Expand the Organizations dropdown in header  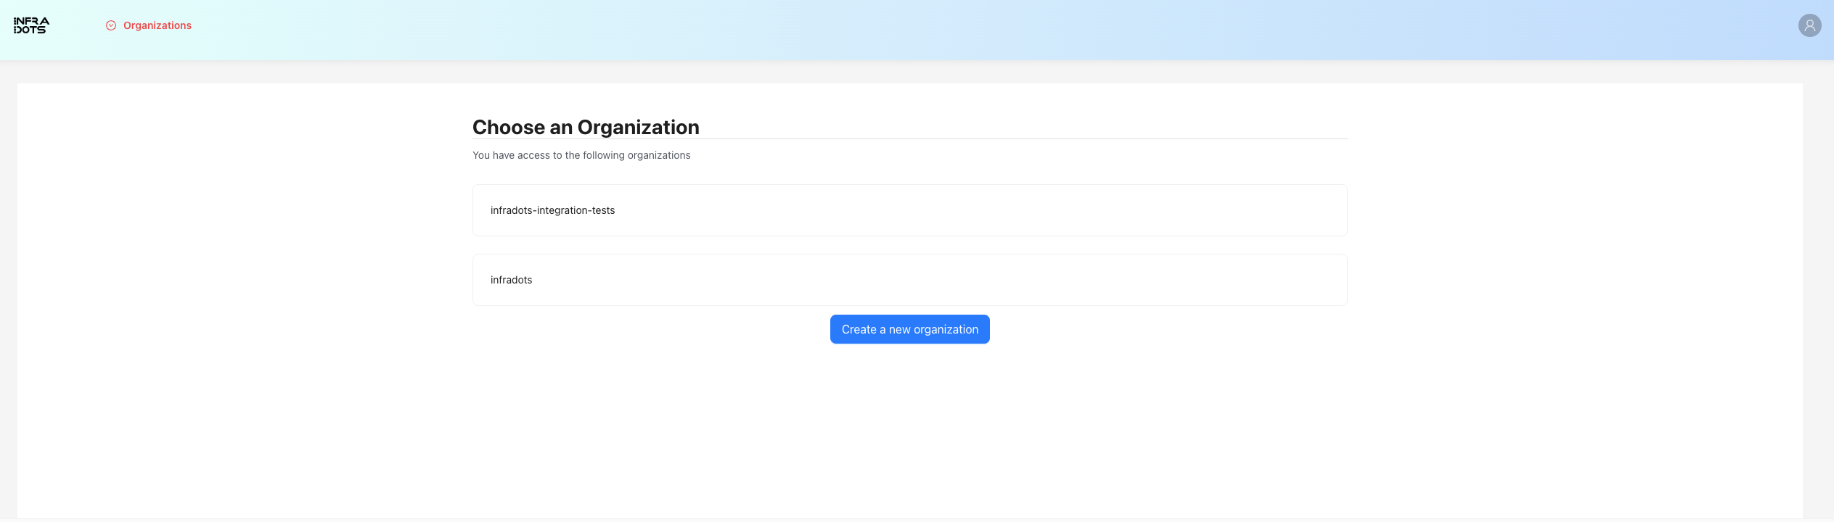149,25
